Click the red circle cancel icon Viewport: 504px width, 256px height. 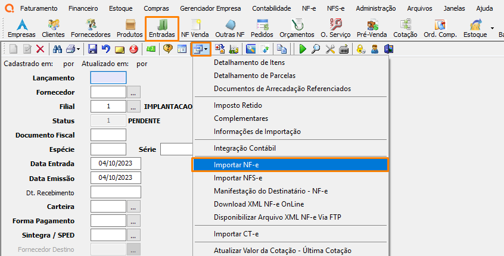click(133, 49)
